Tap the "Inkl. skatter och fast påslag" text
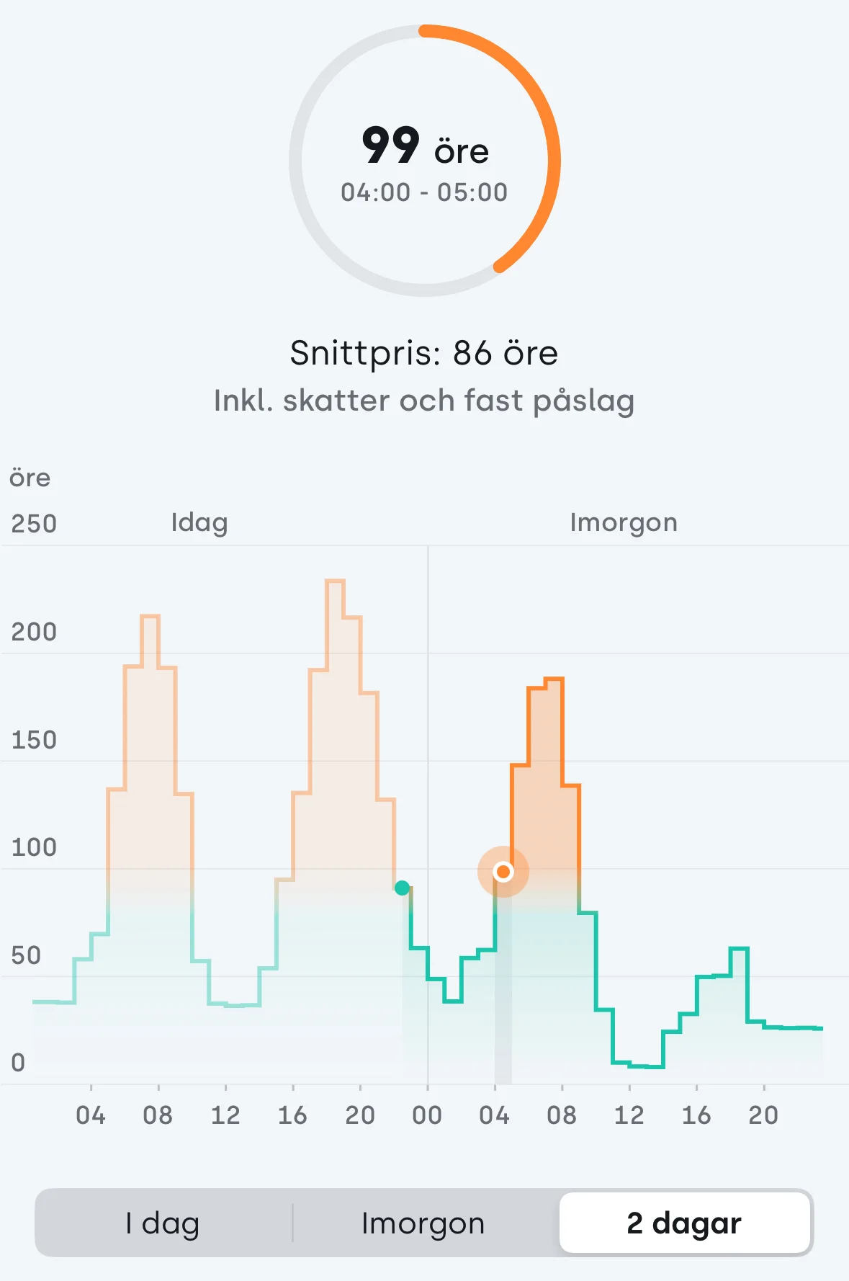Viewport: 849px width, 1281px height. [x=424, y=401]
